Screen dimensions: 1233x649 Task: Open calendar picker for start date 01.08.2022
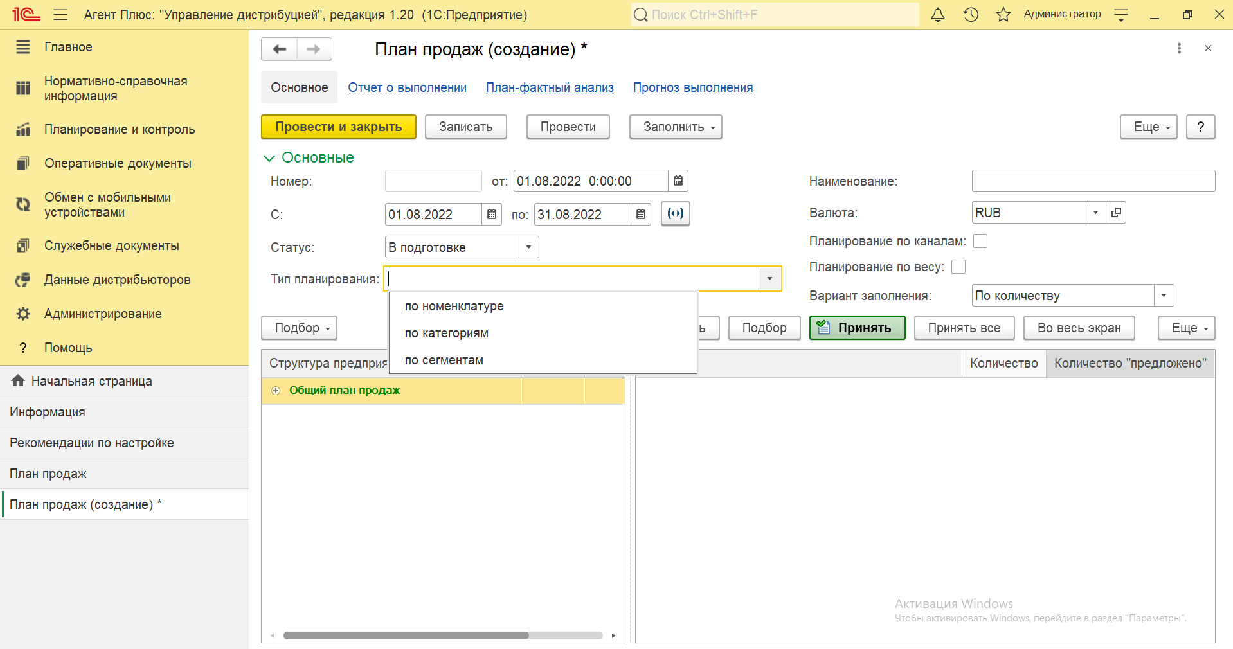tap(492, 215)
